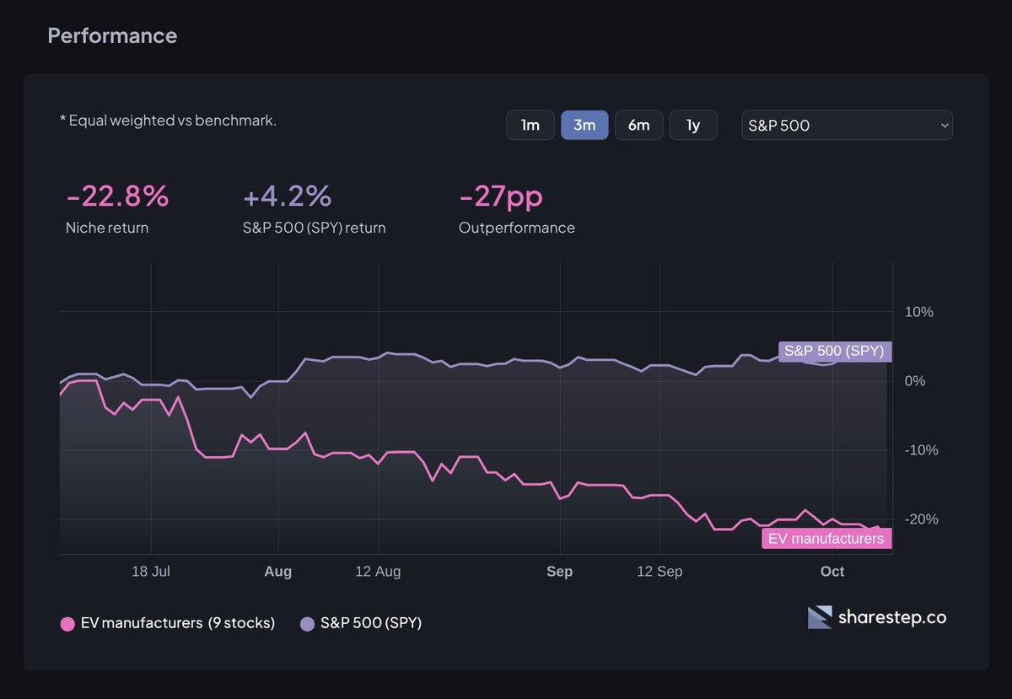1012x699 pixels.
Task: Click the 0% y-axis label
Action: pyautogui.click(x=915, y=381)
